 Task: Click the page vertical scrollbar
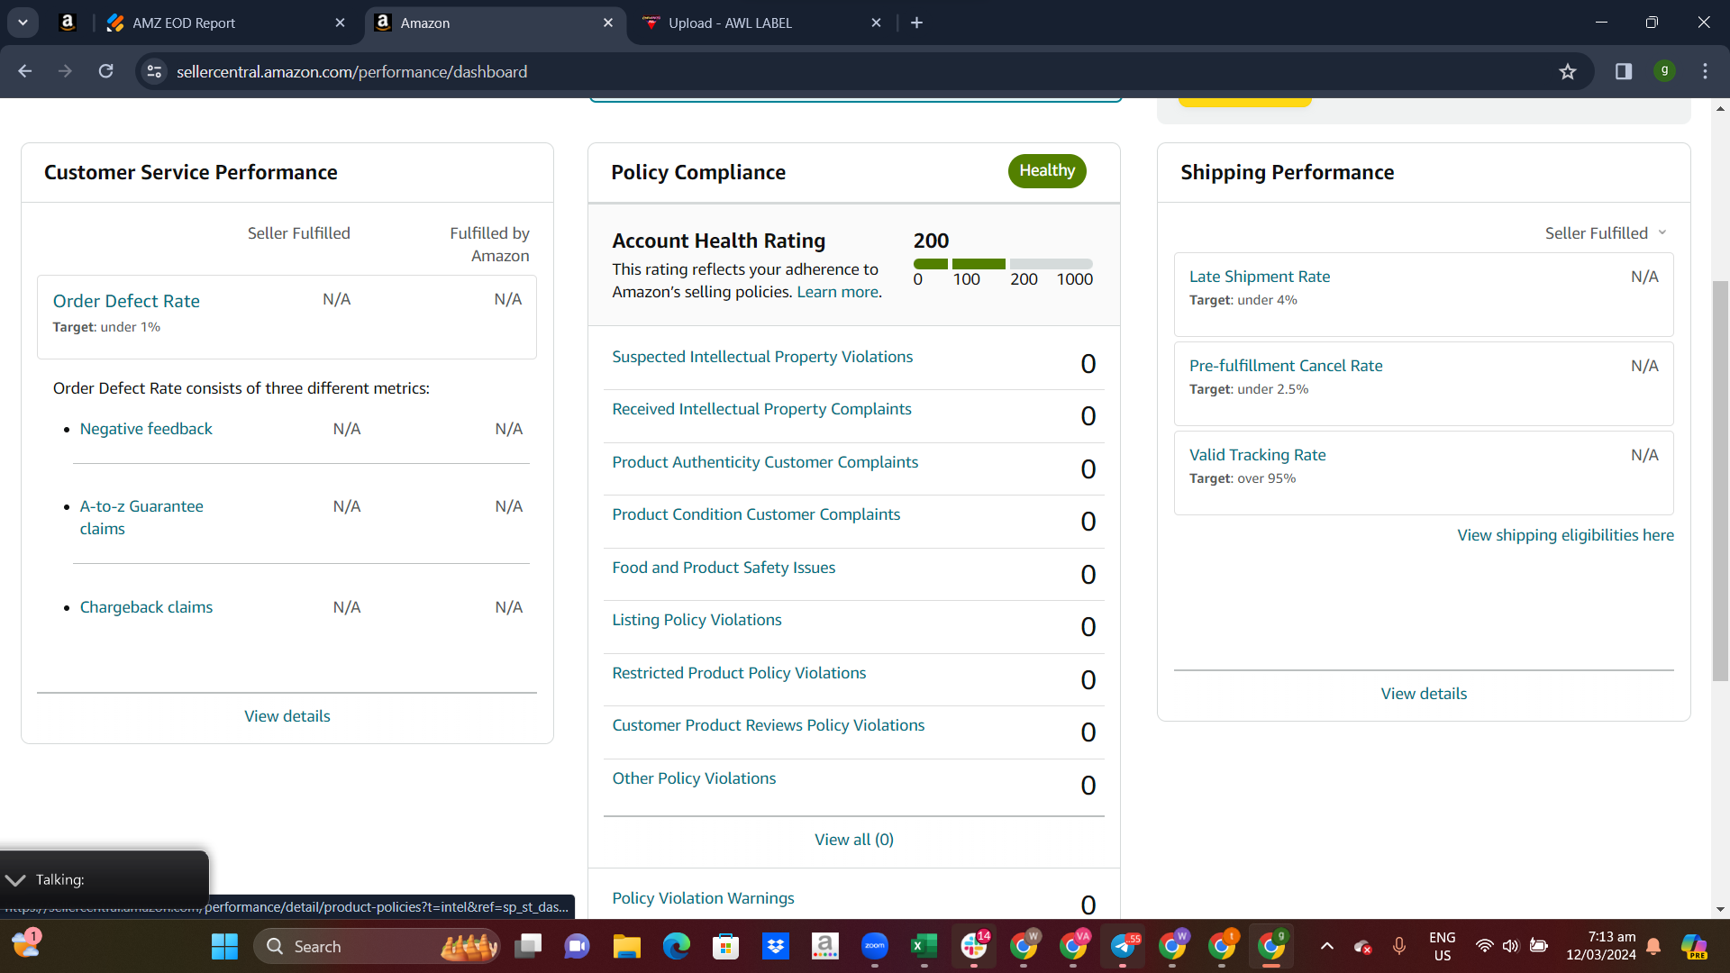[1720, 482]
